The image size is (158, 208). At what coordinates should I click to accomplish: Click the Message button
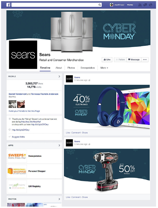coord(134,60)
